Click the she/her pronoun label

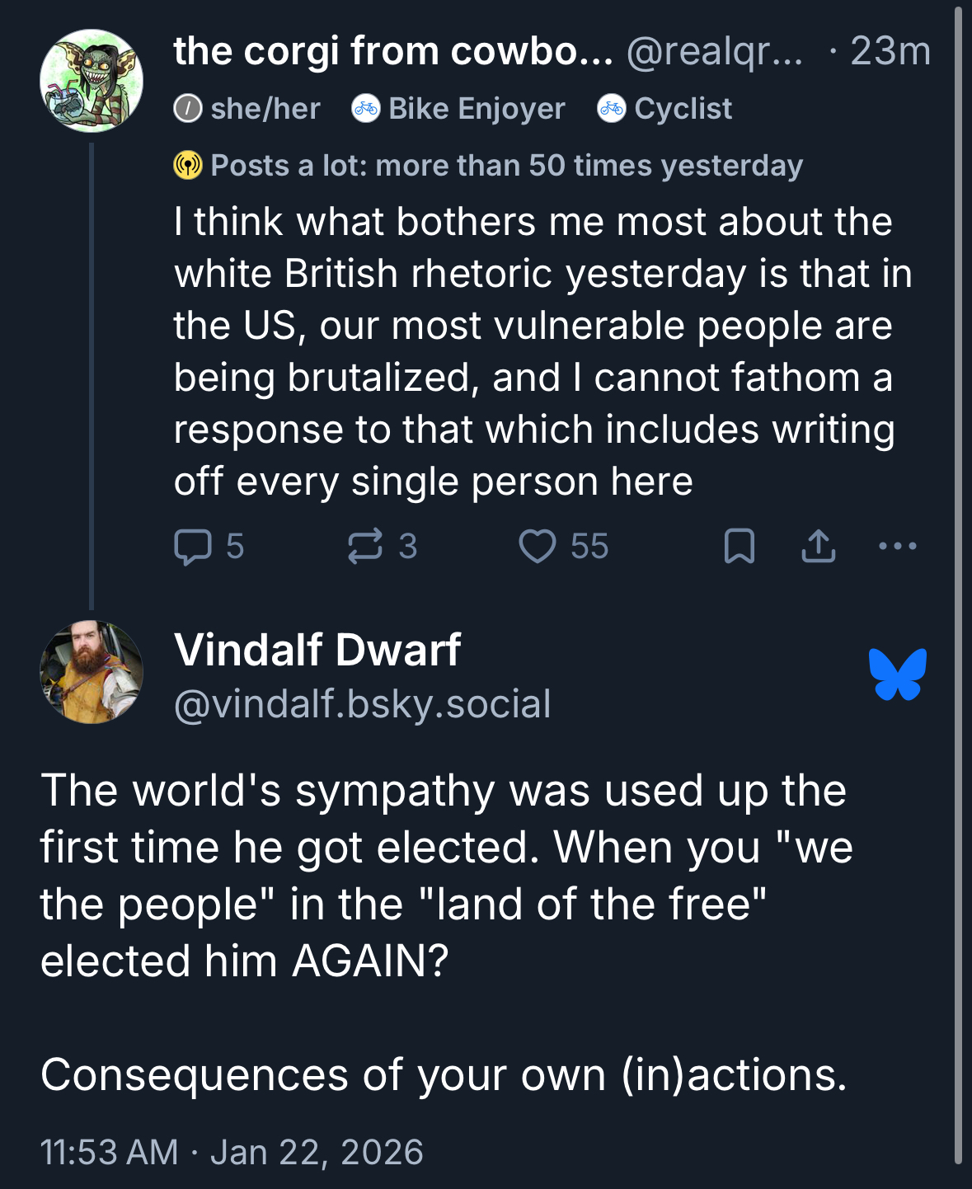click(x=247, y=109)
